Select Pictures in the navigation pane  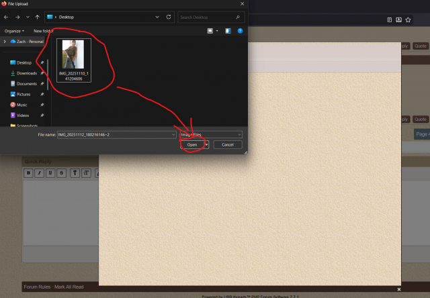click(24, 94)
